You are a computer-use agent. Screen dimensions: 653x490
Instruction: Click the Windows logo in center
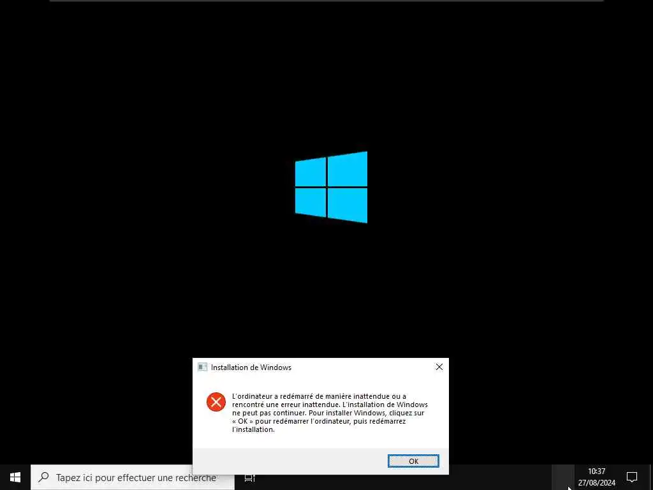(331, 187)
